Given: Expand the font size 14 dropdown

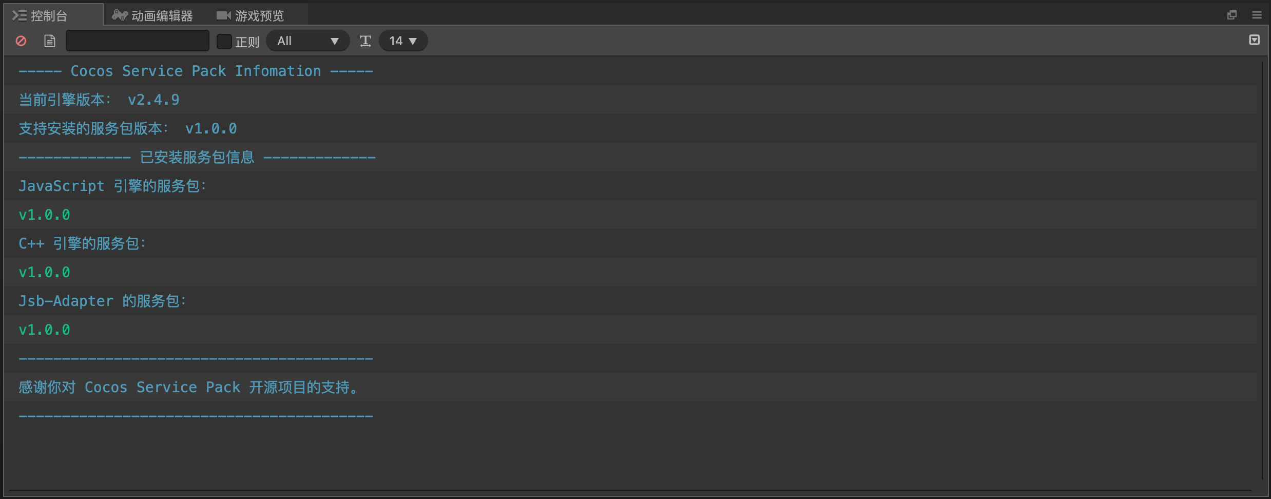Looking at the screenshot, I should click(x=403, y=41).
